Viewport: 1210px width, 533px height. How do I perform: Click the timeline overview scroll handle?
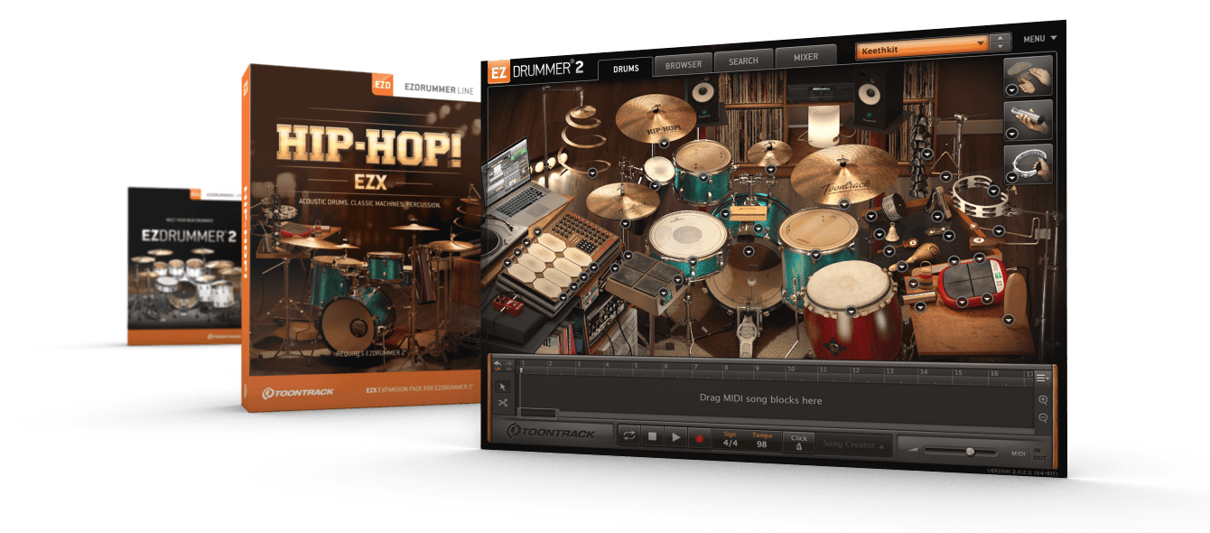538,414
